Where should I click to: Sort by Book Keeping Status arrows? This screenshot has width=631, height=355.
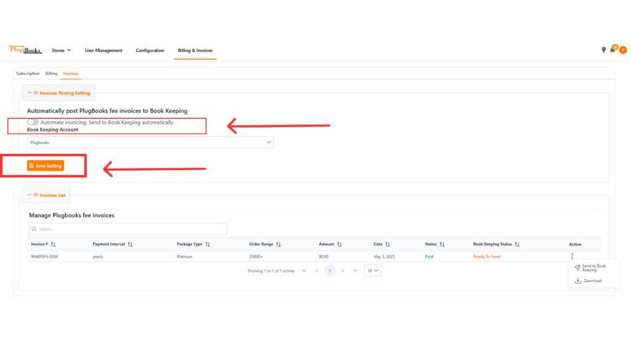tap(517, 245)
